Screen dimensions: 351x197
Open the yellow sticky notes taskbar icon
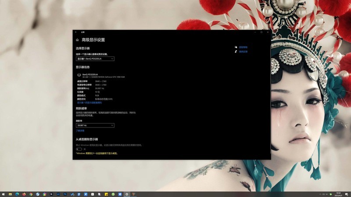pyautogui.click(x=106, y=194)
